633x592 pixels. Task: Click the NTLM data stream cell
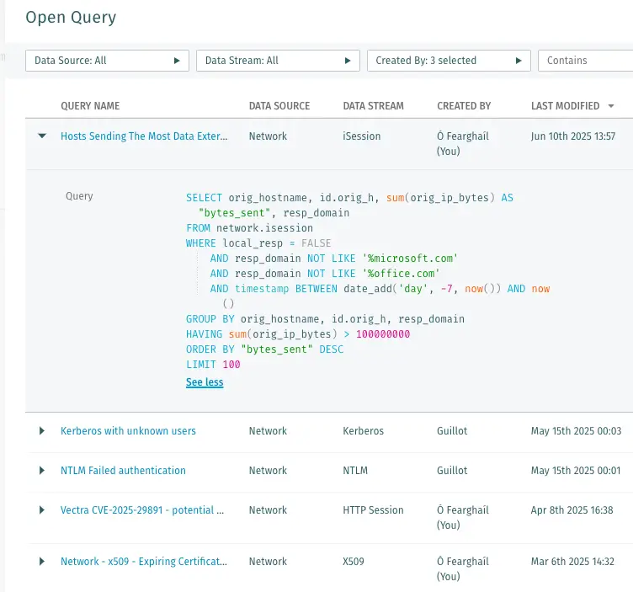[355, 471]
